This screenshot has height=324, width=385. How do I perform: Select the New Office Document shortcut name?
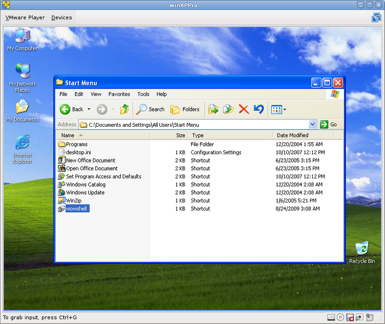90,161
